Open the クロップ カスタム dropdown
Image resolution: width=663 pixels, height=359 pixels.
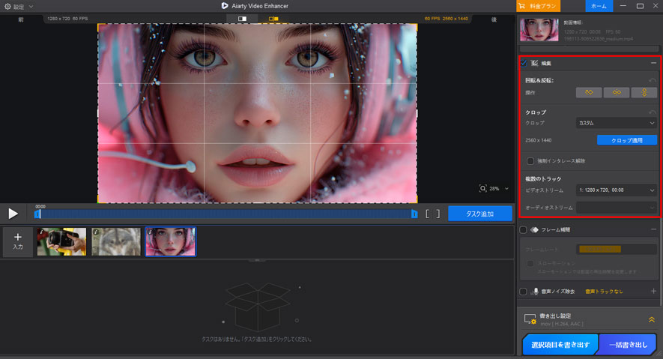pos(616,123)
